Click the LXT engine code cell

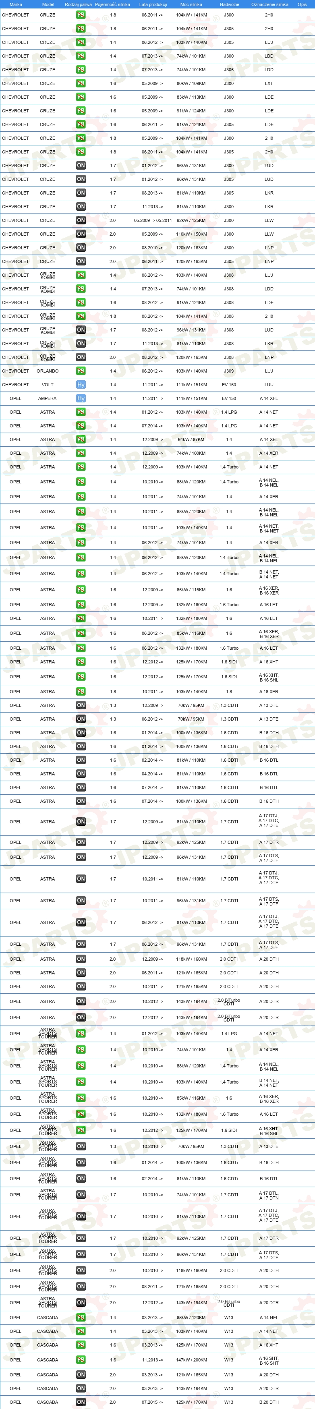tap(269, 83)
